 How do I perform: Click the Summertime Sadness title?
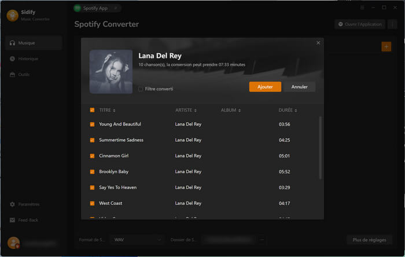(121, 140)
